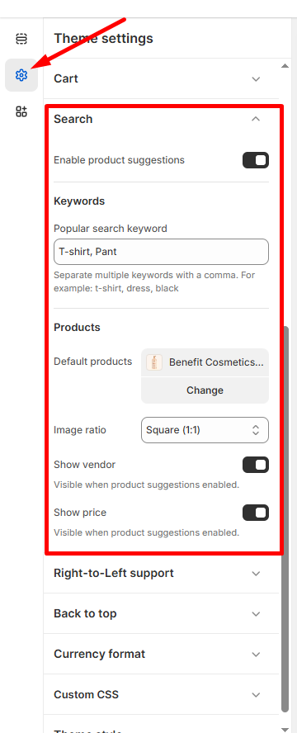
Task: Expand the Custom CSS chevron
Action: coord(256,694)
